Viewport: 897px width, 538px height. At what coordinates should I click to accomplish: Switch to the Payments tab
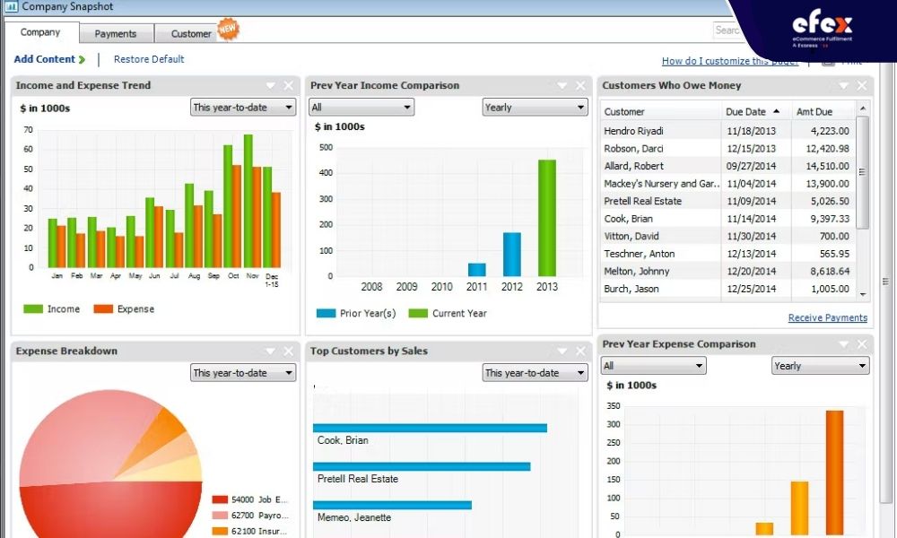tap(116, 34)
